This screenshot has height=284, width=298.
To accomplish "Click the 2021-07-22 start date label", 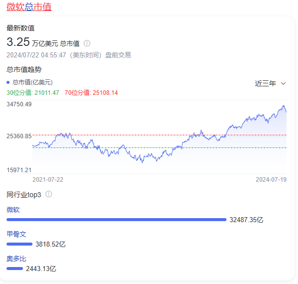I will point(48,180).
